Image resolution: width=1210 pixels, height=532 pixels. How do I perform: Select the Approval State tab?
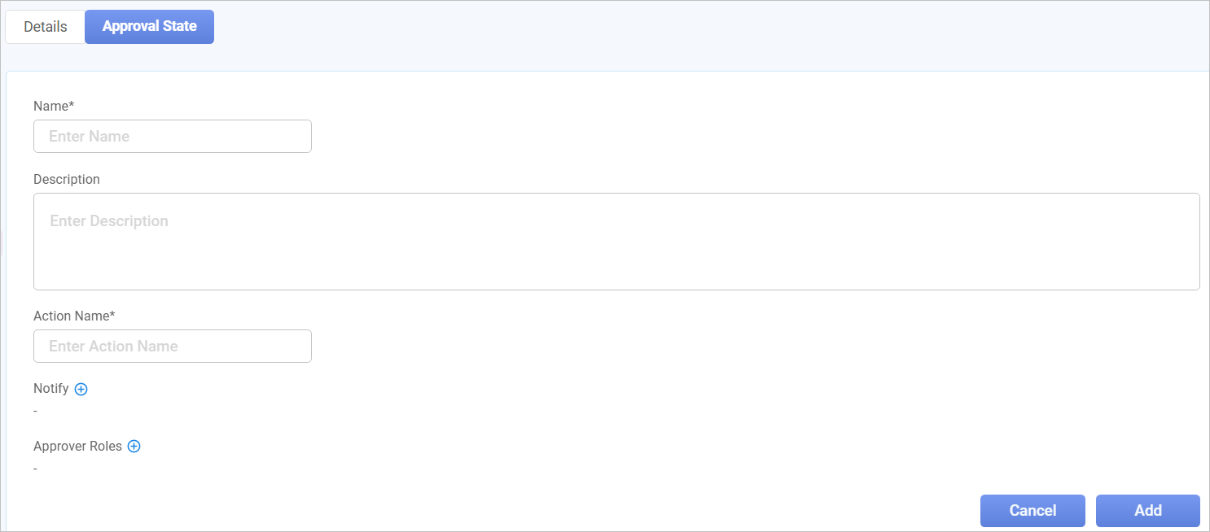[149, 27]
